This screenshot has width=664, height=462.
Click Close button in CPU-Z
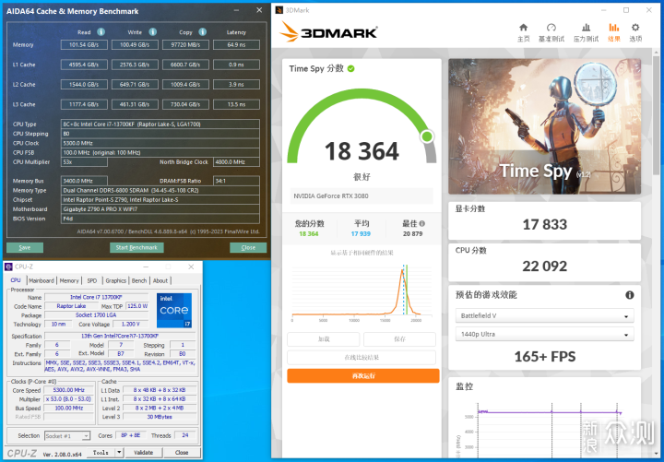[182, 453]
